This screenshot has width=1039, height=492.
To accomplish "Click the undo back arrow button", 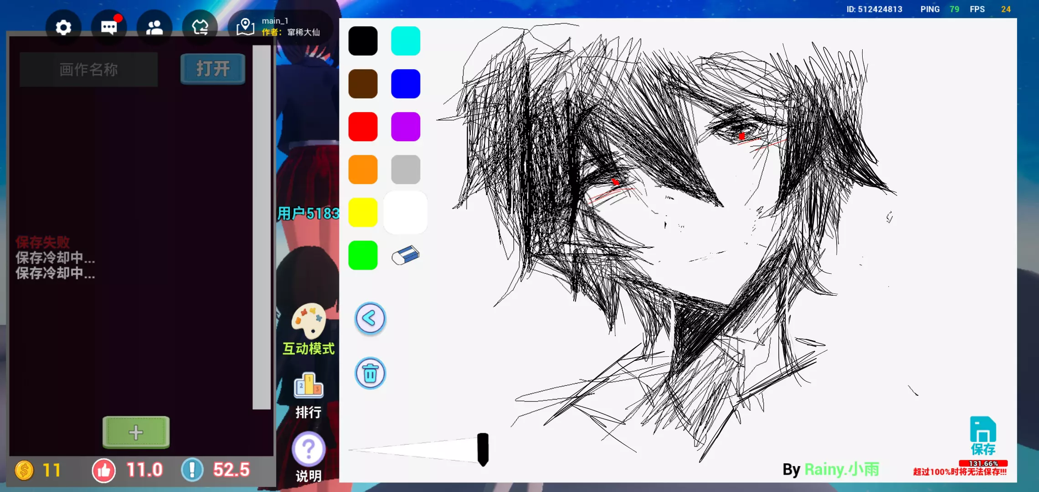I will pos(370,318).
